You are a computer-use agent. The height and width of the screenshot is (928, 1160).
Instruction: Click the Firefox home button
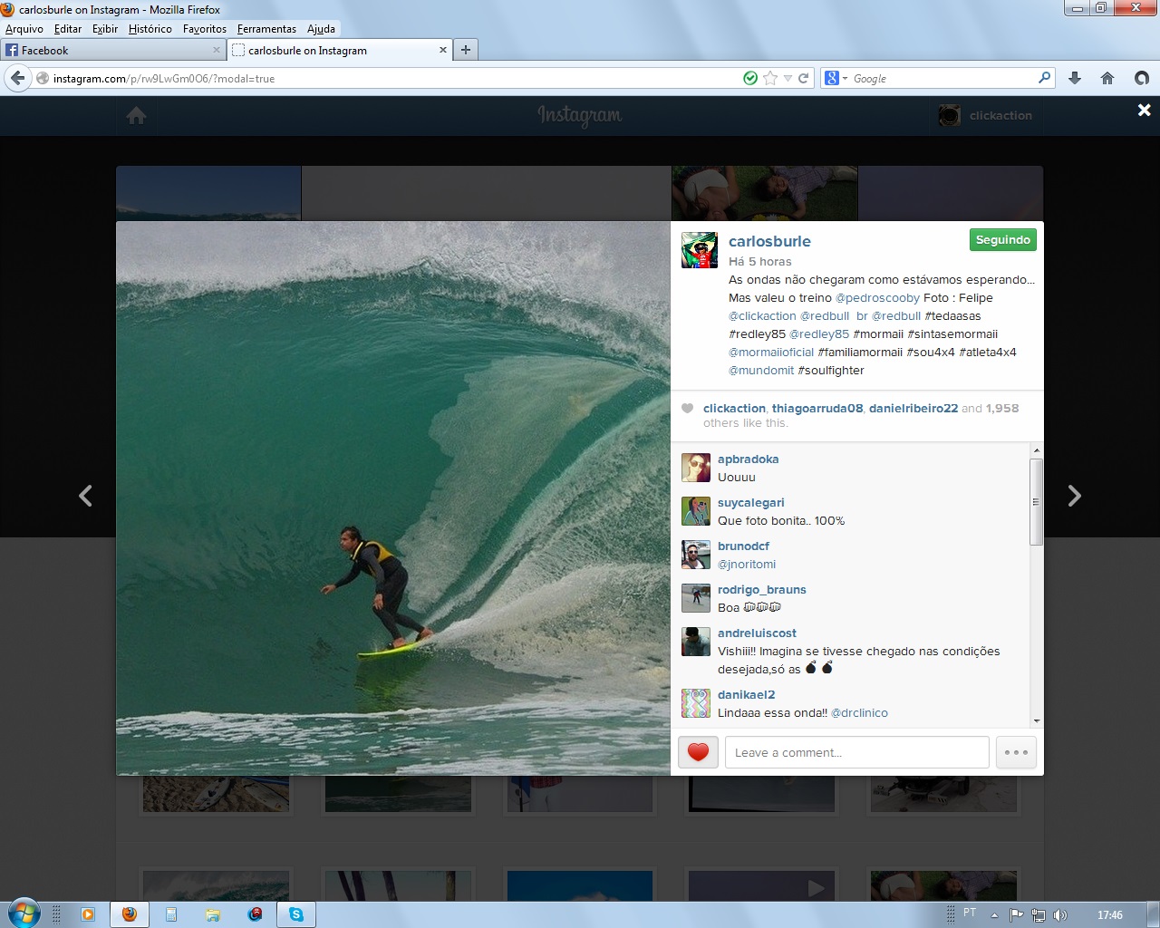tap(1107, 78)
